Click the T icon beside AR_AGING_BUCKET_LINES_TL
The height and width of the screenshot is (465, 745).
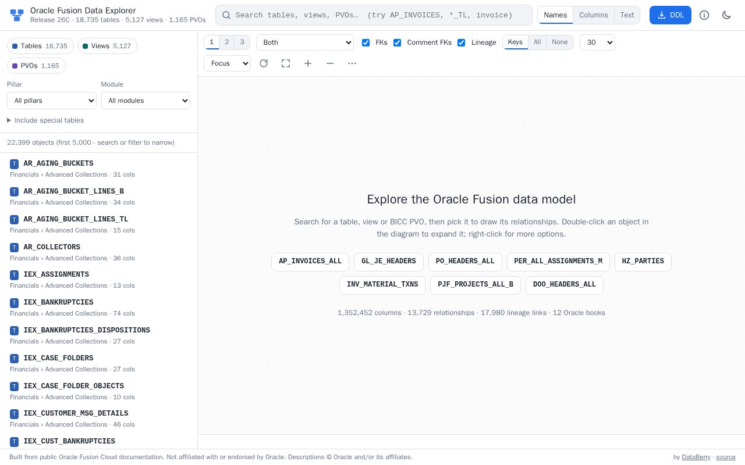[x=14, y=220]
